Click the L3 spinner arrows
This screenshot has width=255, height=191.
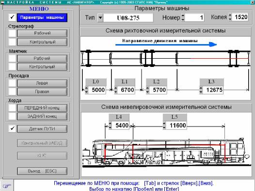click(x=201, y=90)
